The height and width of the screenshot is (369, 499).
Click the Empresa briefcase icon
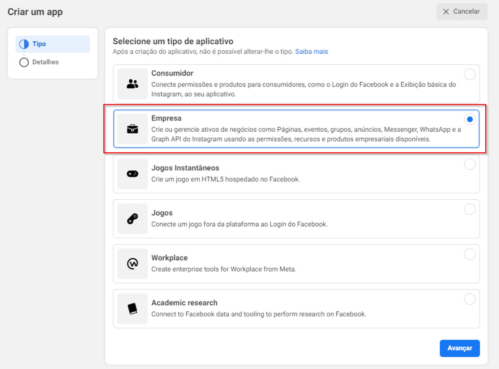pos(133,129)
